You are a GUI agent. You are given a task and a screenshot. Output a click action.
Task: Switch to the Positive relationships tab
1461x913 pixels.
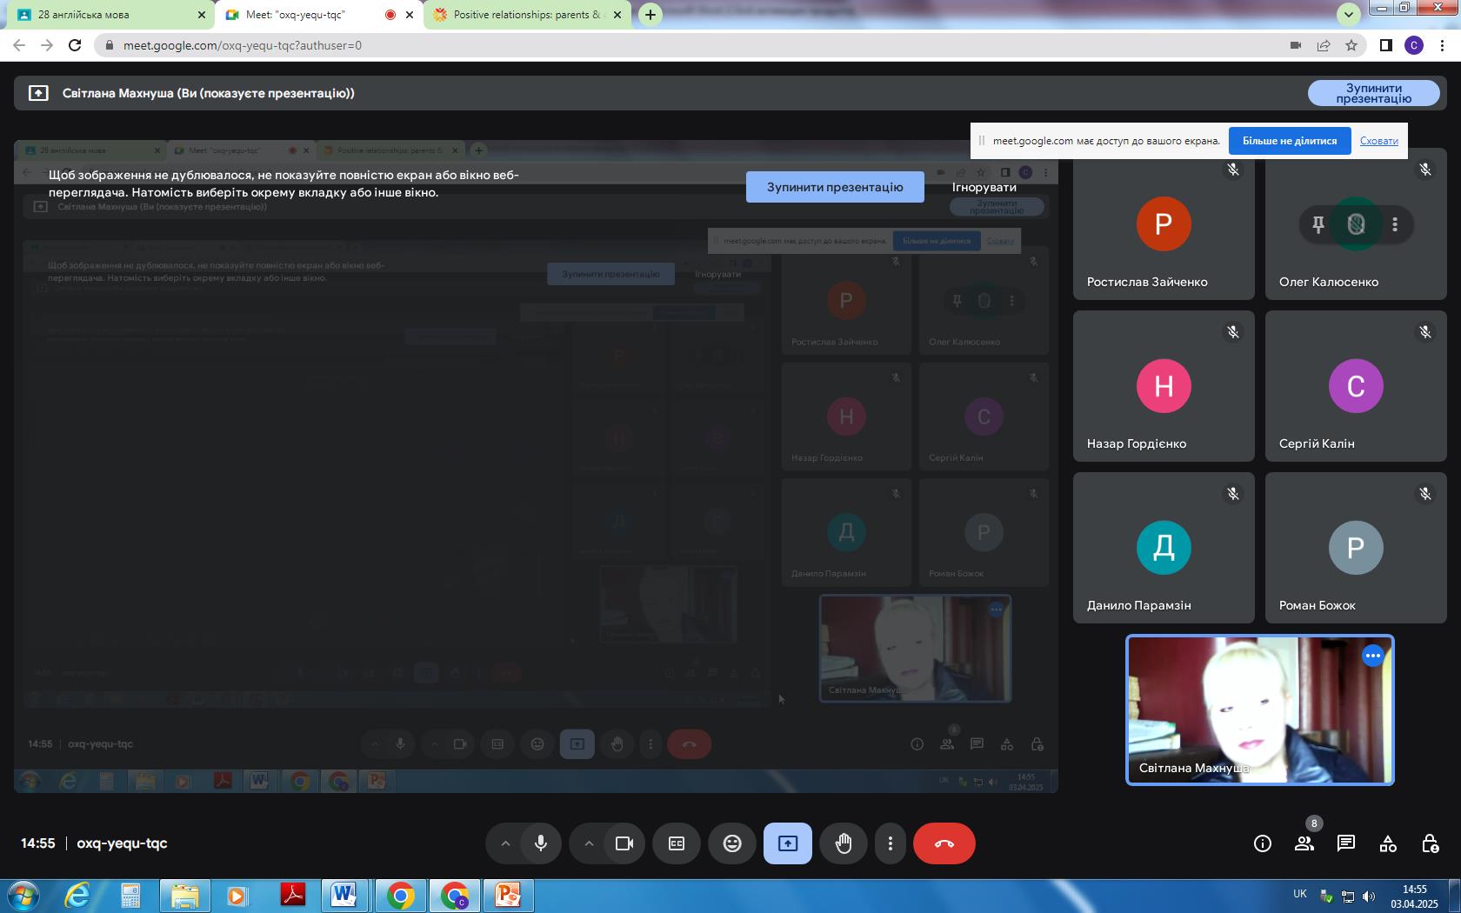pyautogui.click(x=526, y=15)
